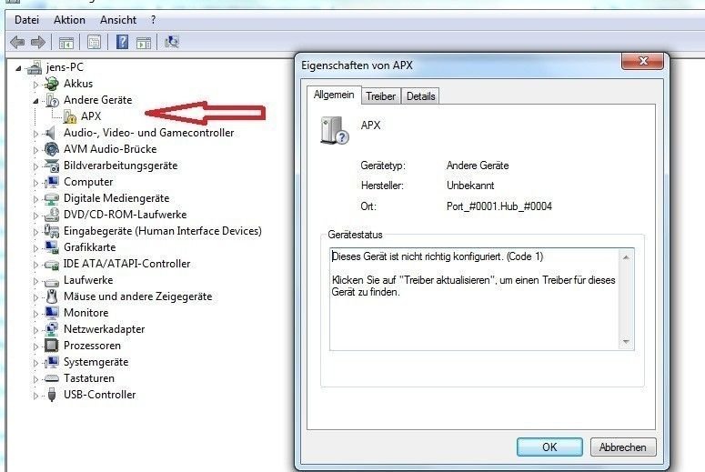Close the Eigenschaften von APX dialog

click(642, 61)
